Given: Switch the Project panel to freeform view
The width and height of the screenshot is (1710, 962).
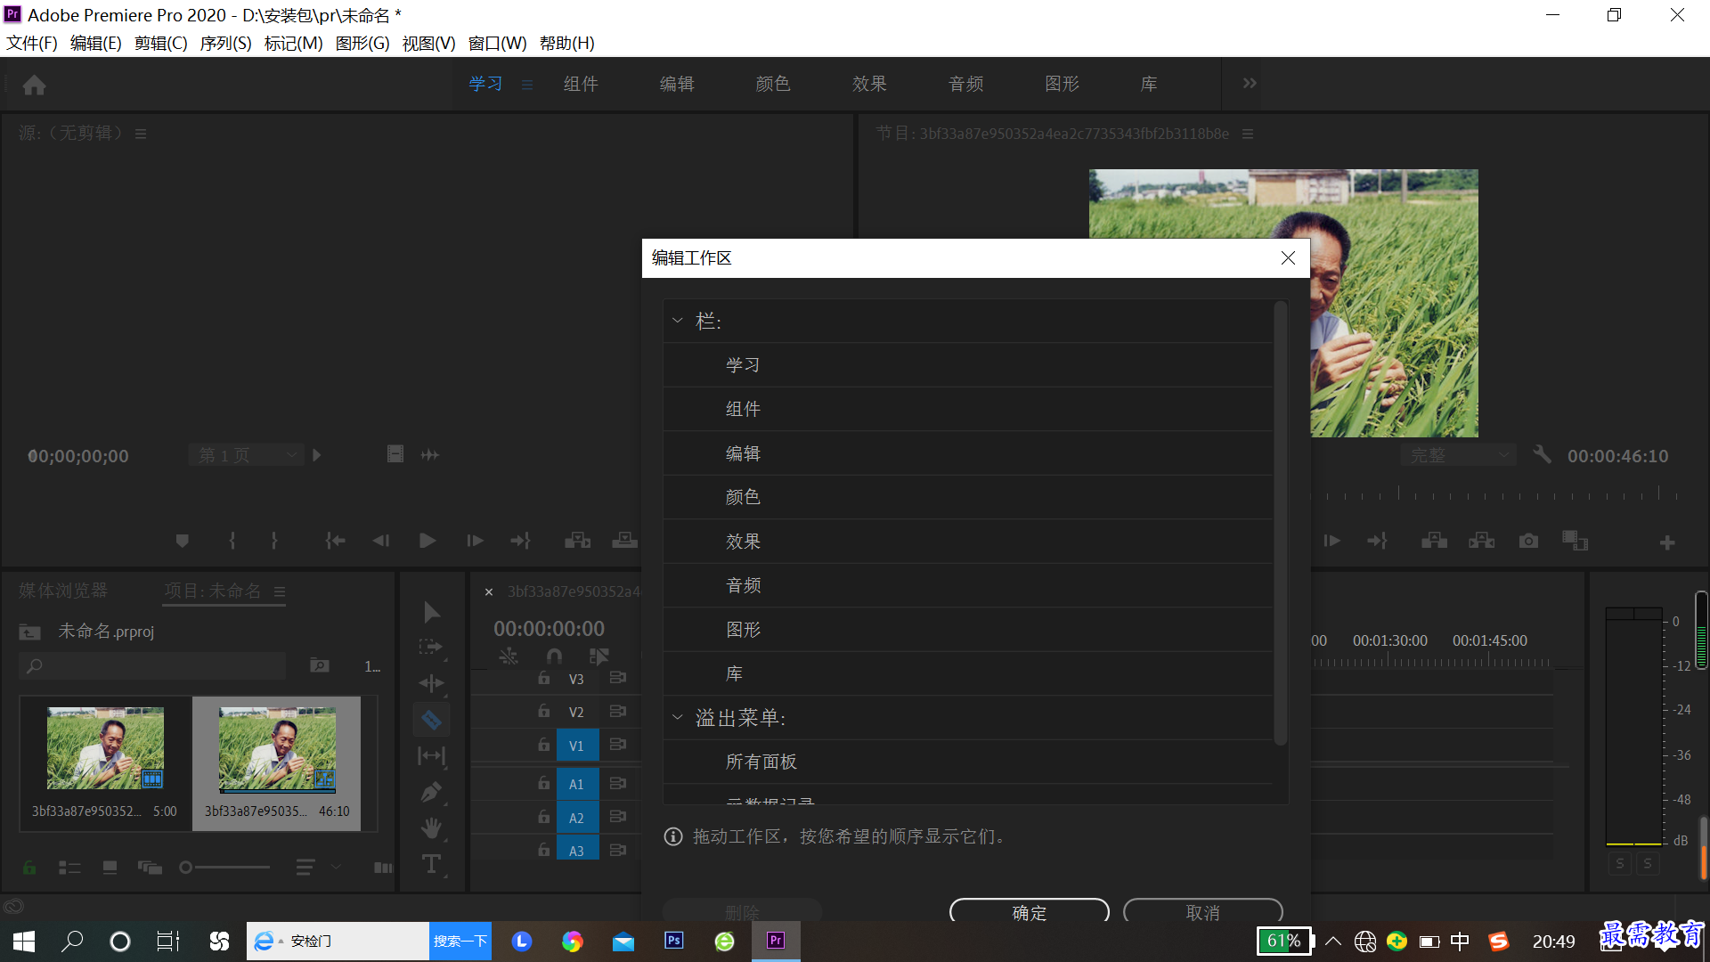Looking at the screenshot, I should click(150, 868).
